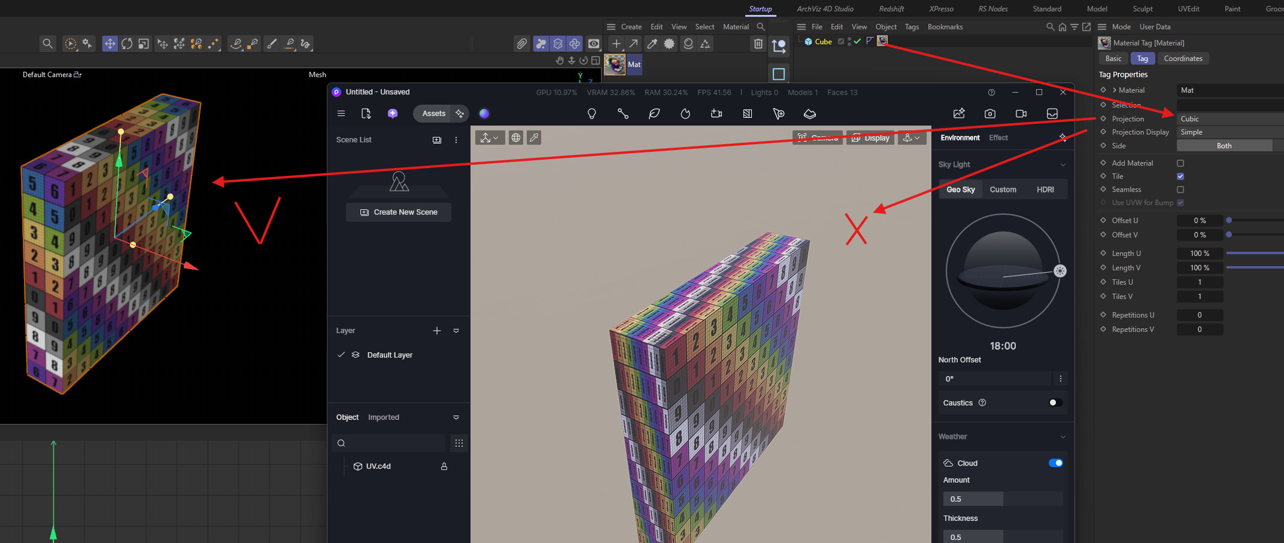Check the Seamless checkbox
This screenshot has width=1284, height=543.
pyautogui.click(x=1180, y=190)
